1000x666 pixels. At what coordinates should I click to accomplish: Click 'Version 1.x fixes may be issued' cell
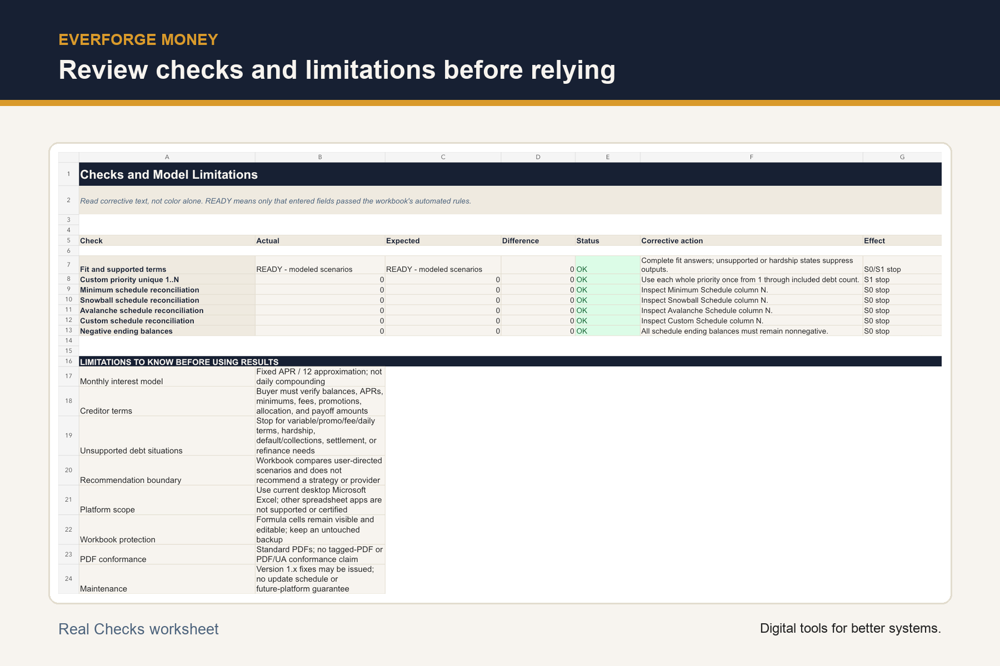pos(320,579)
